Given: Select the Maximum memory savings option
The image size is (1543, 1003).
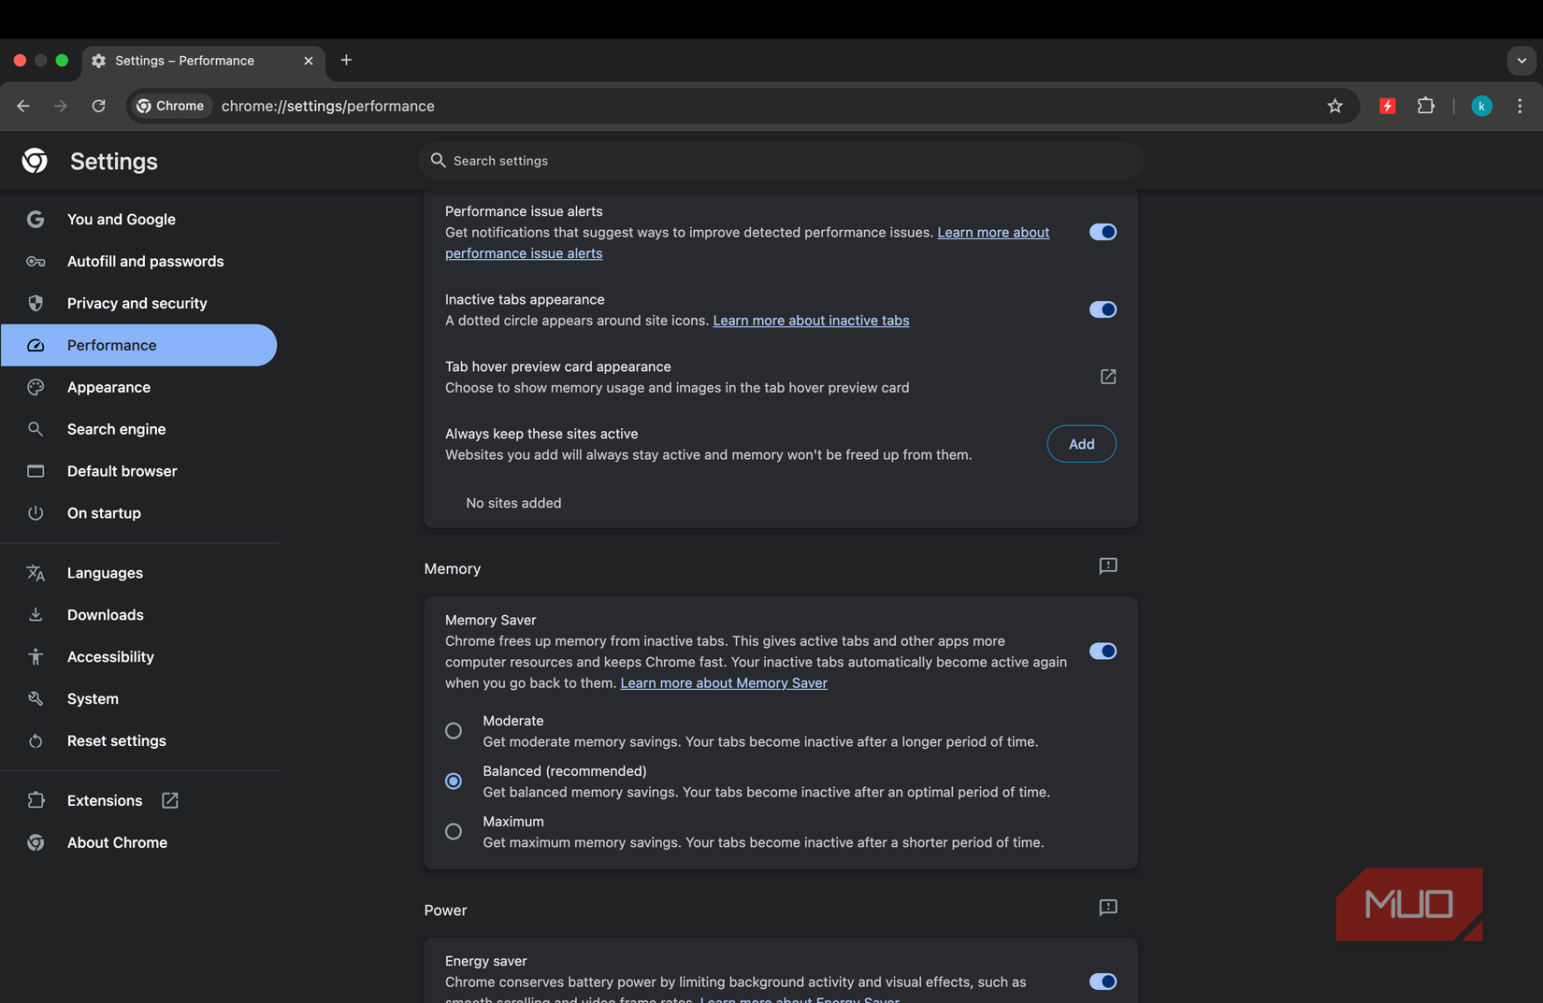Looking at the screenshot, I should [x=454, y=832].
